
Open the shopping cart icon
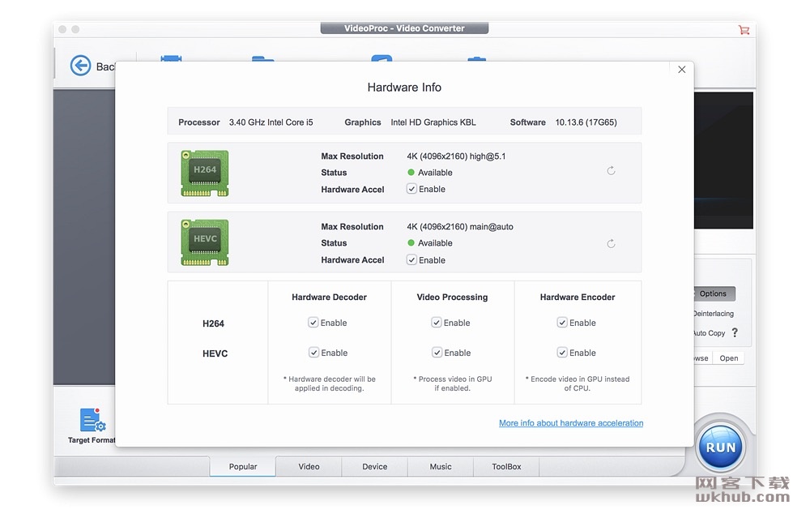[x=744, y=30]
